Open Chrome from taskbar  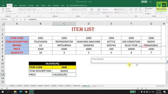26,92
